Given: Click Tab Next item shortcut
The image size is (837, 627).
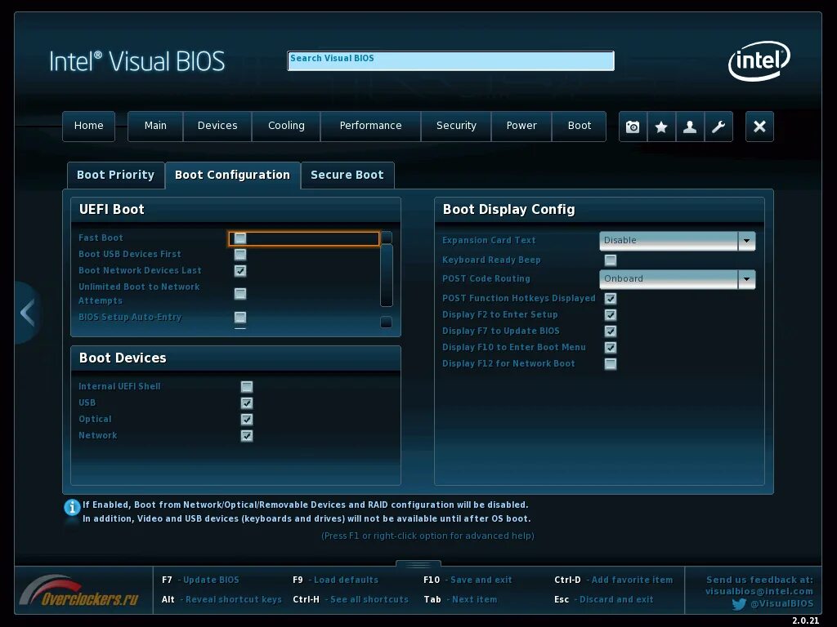Looking at the screenshot, I should click(460, 600).
